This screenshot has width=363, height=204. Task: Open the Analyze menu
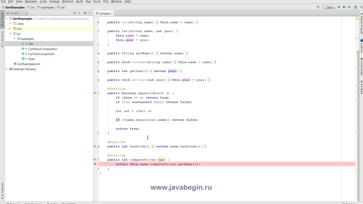click(54, 1)
